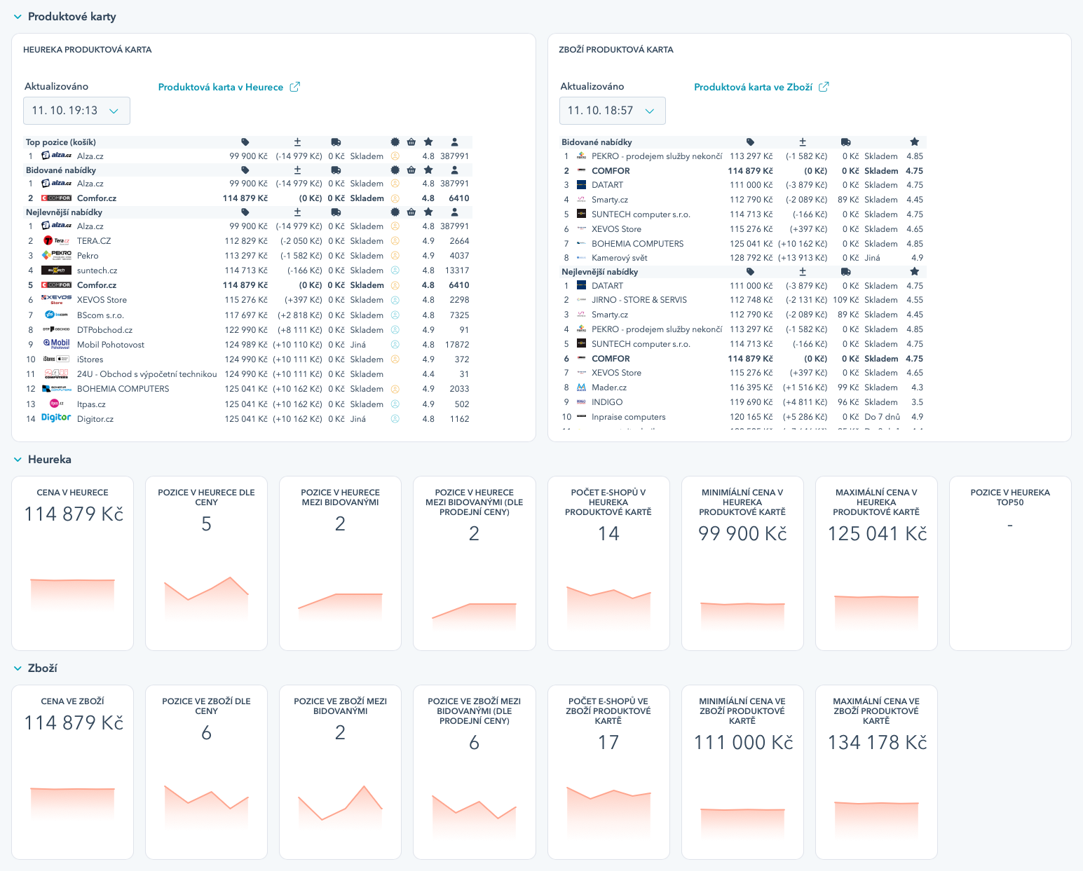This screenshot has width=1083, height=871.
Task: Click the Minimální cena v Heureka produktové kartě card
Action: tap(742, 563)
